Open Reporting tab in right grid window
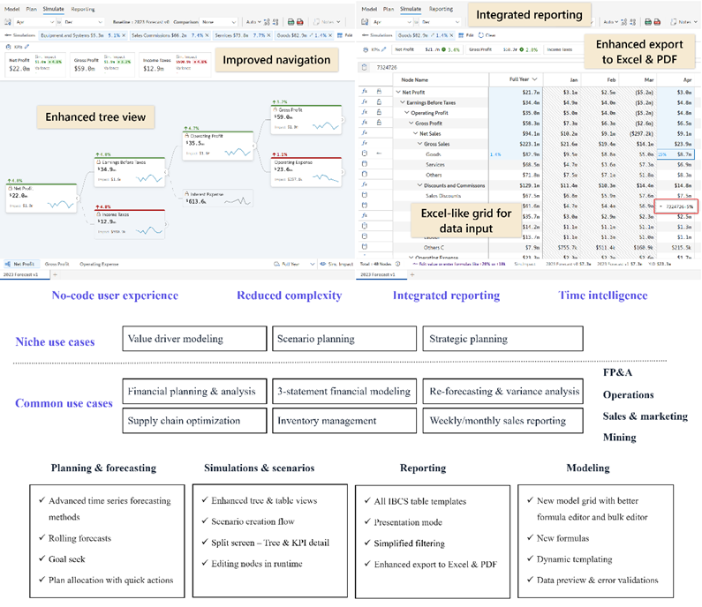Viewport: 702px width, 607px height. coord(441,9)
